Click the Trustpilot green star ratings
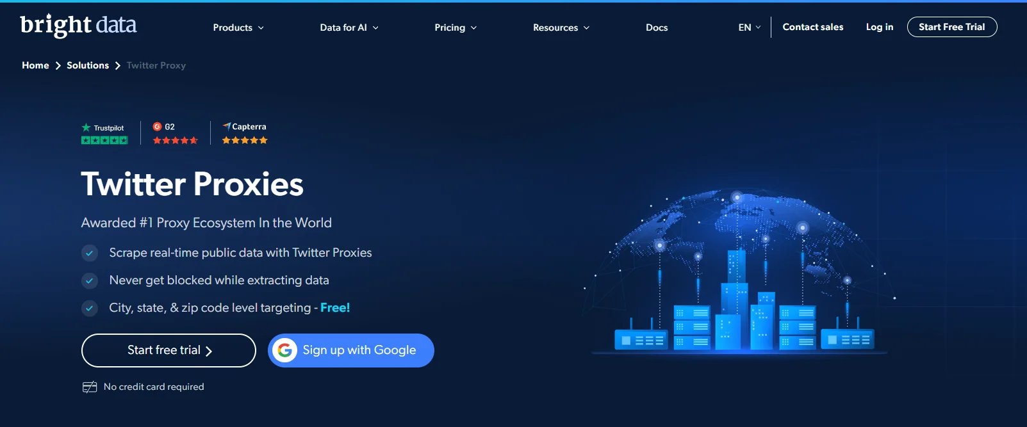The height and width of the screenshot is (427, 1027). pyautogui.click(x=104, y=140)
